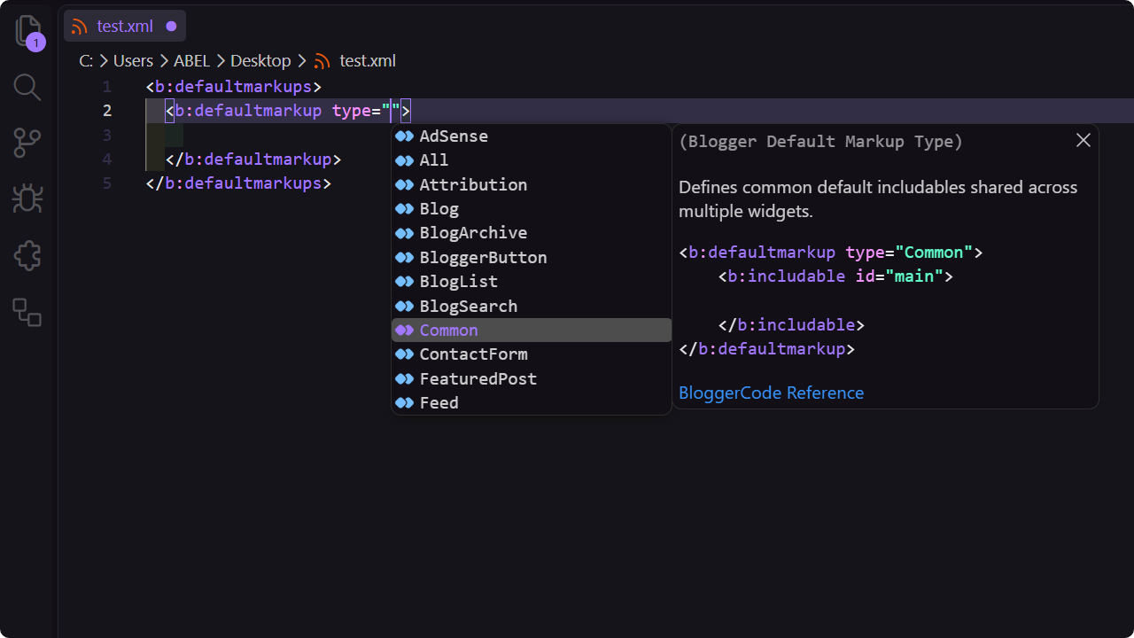
Task: Click the enum icon beside AdSense
Action: point(405,136)
